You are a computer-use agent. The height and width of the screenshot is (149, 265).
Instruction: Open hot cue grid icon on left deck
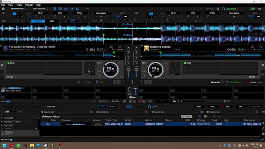pos(2,65)
